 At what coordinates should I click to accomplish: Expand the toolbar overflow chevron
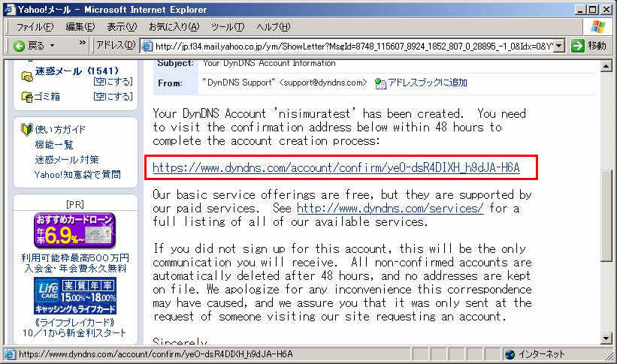(82, 43)
